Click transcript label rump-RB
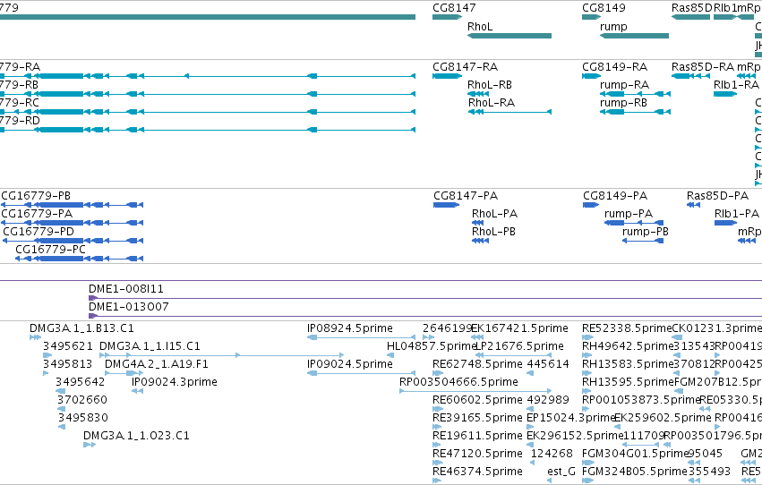 623,103
